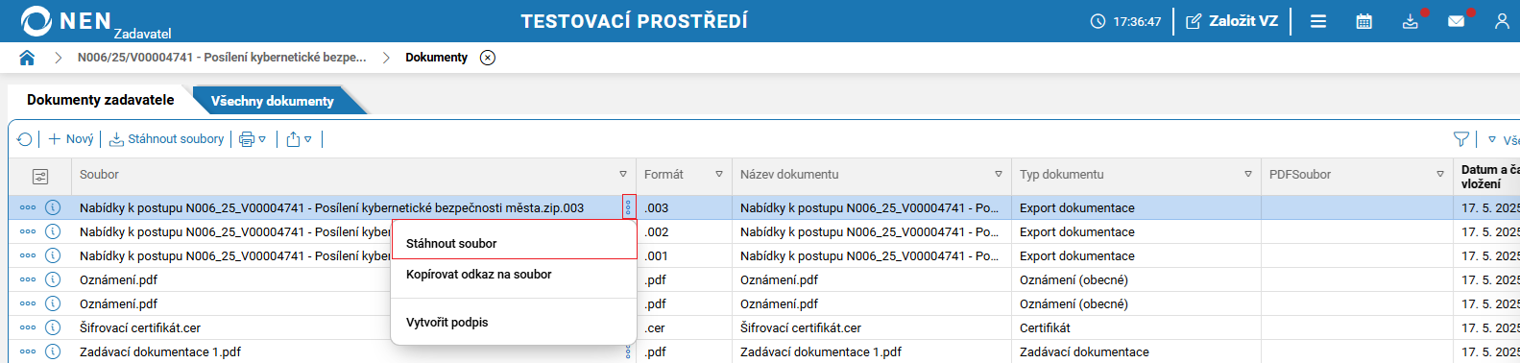Click the Nový button
Screen dimensions: 1520x363
tap(71, 139)
